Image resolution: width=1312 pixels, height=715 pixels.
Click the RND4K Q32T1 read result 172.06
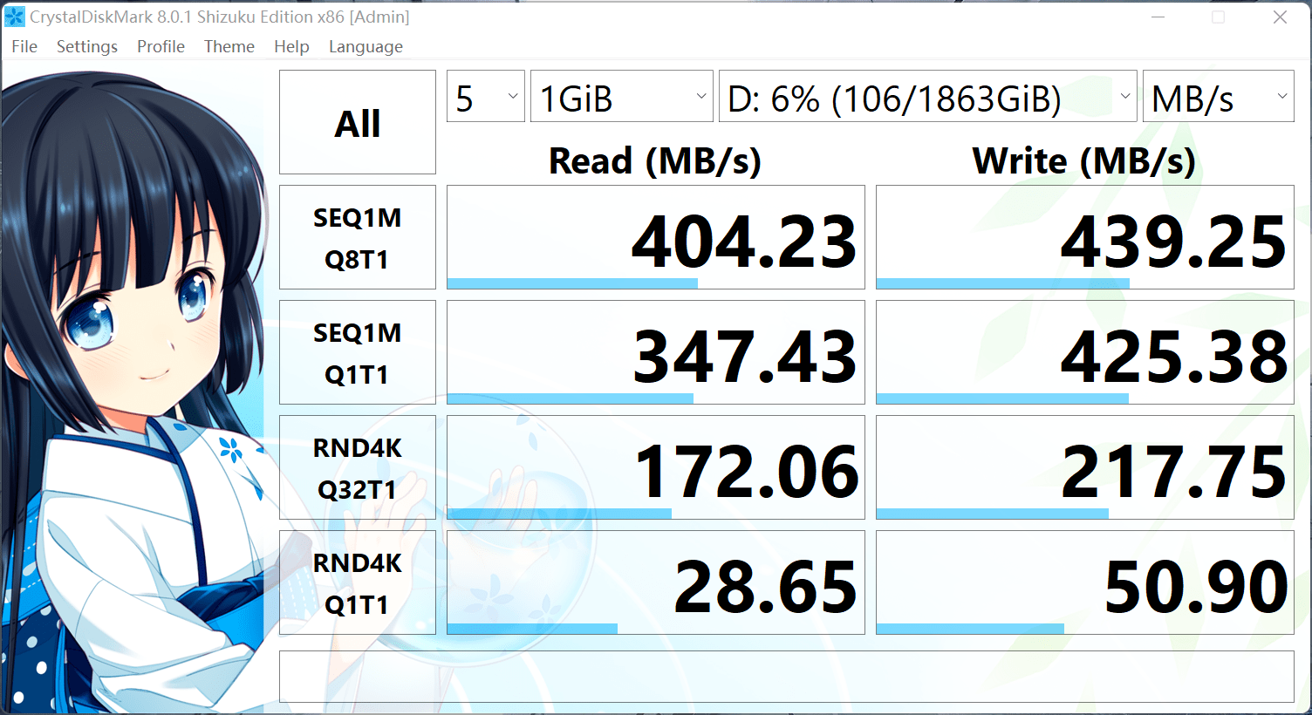656,467
